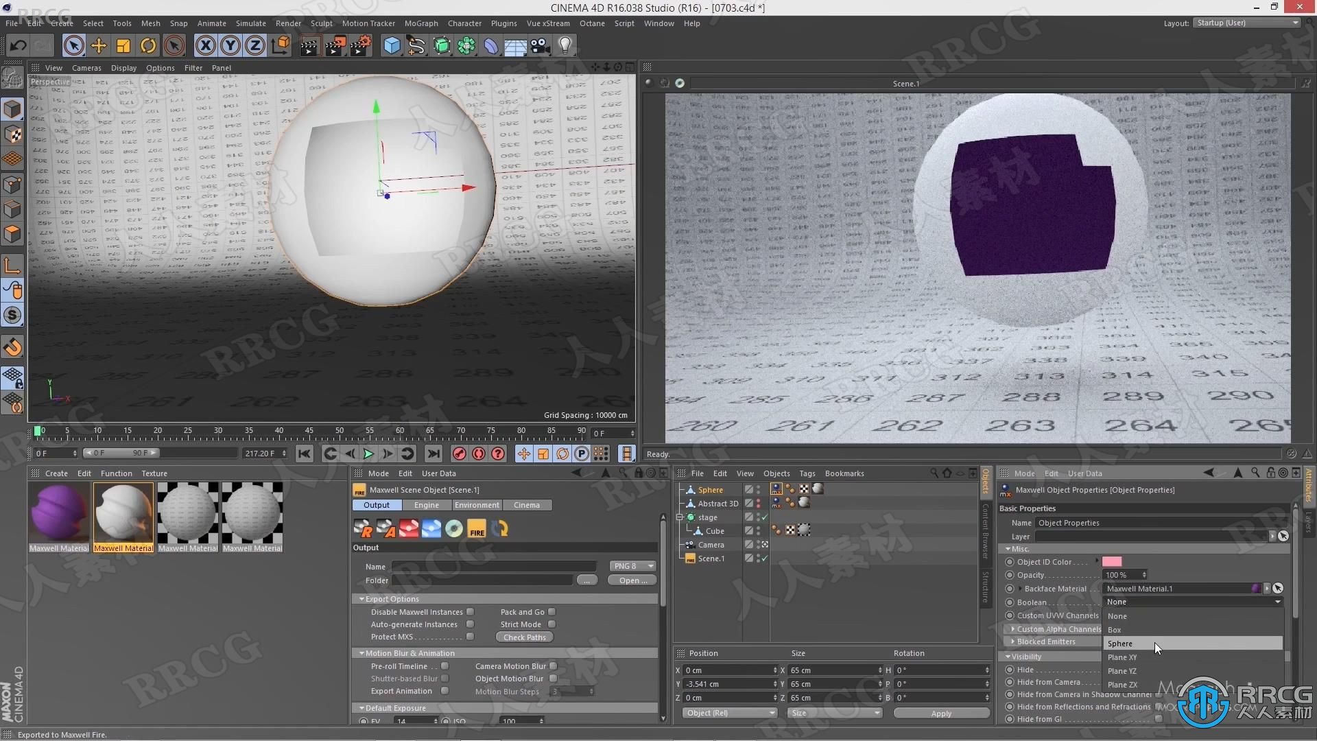1317x741 pixels.
Task: Select the Abstract 3D object row
Action: pyautogui.click(x=717, y=504)
